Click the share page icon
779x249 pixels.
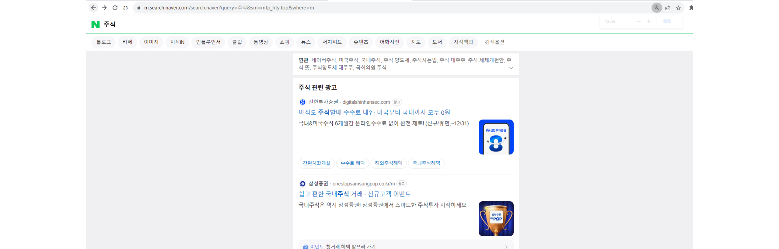tap(667, 8)
